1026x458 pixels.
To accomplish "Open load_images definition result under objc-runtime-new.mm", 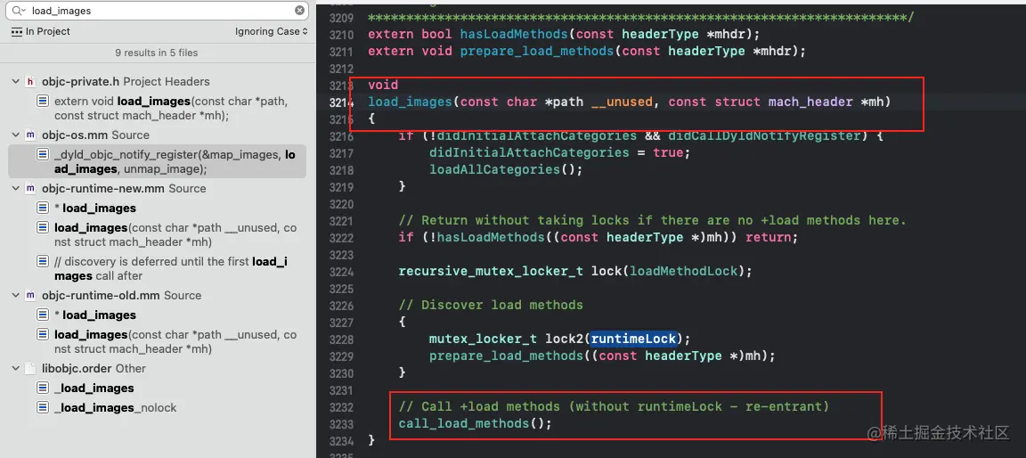I will (175, 235).
